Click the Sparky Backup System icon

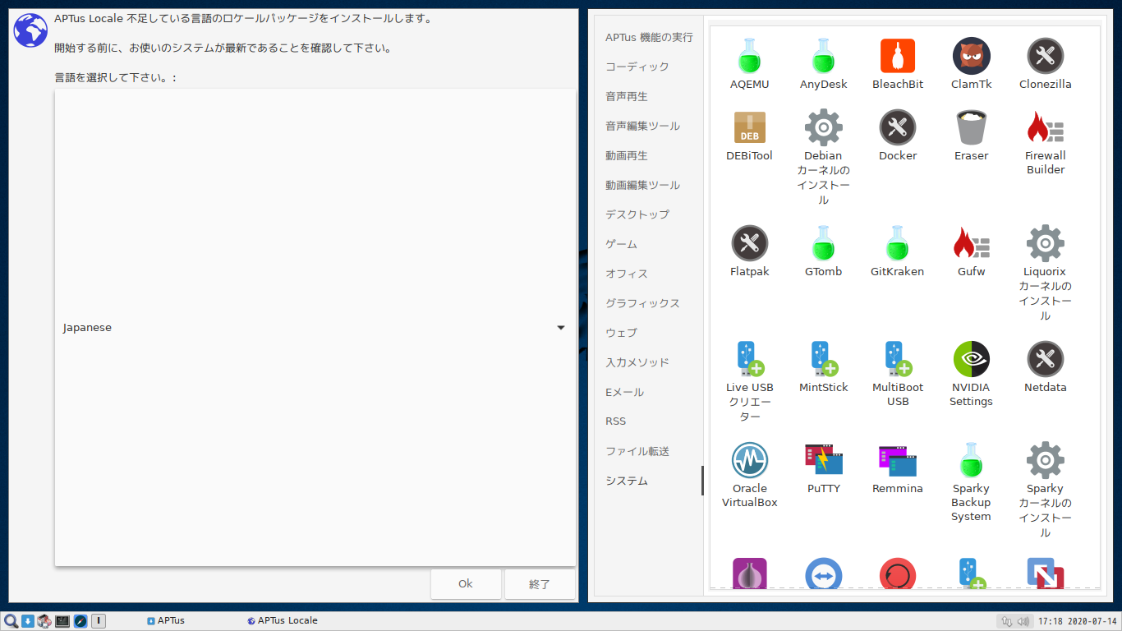click(x=971, y=460)
